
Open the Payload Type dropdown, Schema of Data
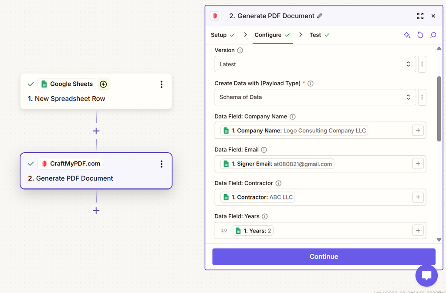315,97
